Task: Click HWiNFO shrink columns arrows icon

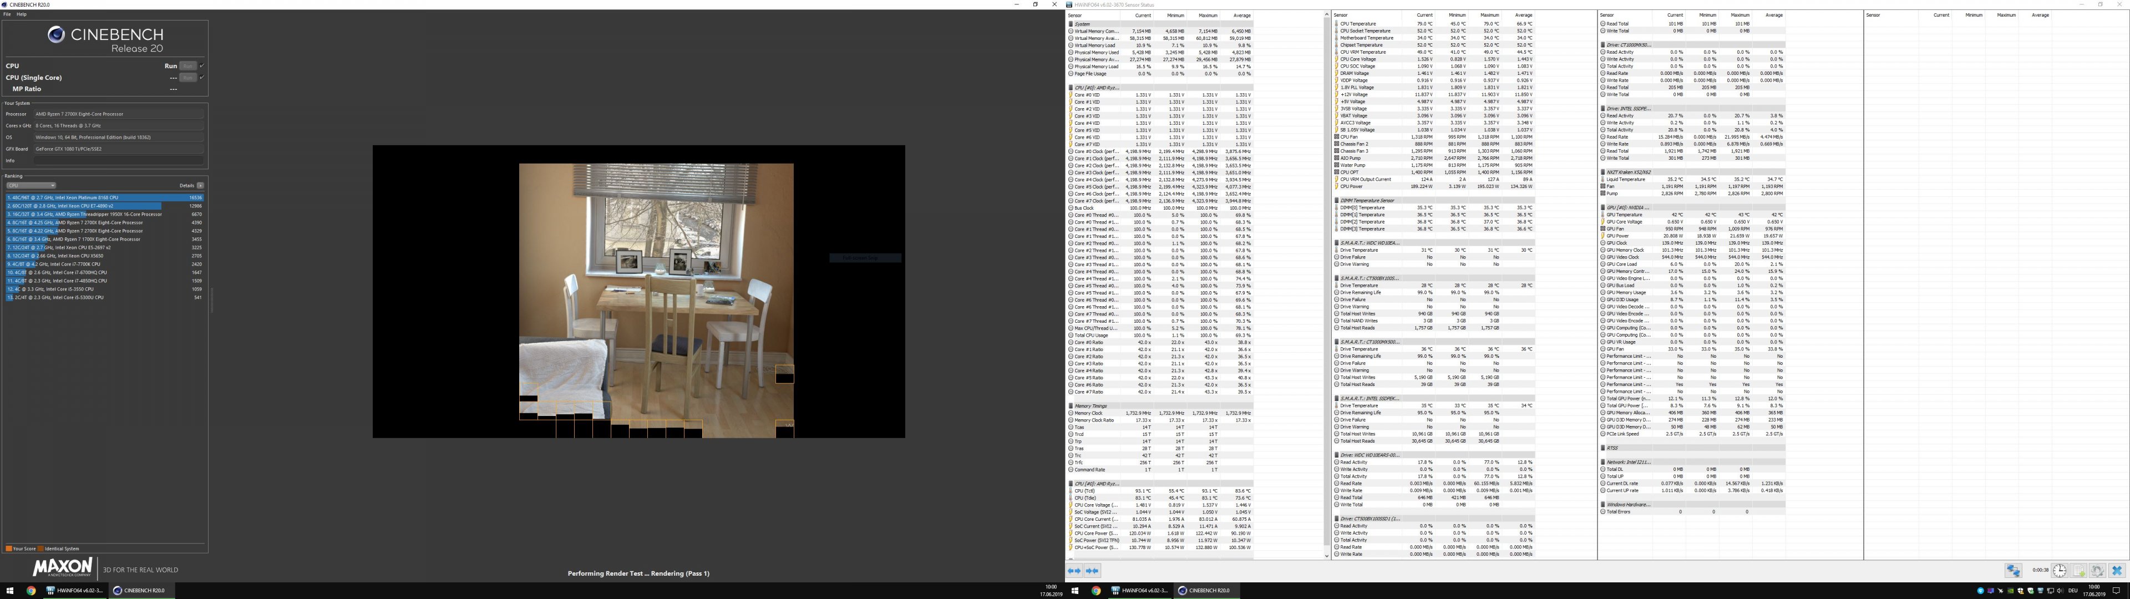Action: click(1092, 571)
